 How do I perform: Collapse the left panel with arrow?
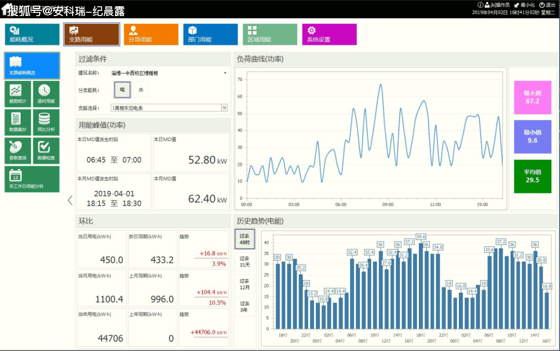point(71,200)
